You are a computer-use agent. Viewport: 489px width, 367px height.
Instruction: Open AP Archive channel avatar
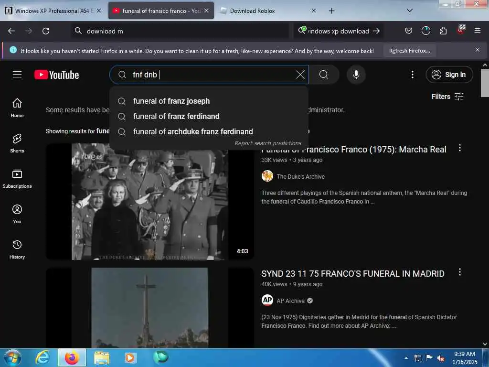(x=267, y=300)
